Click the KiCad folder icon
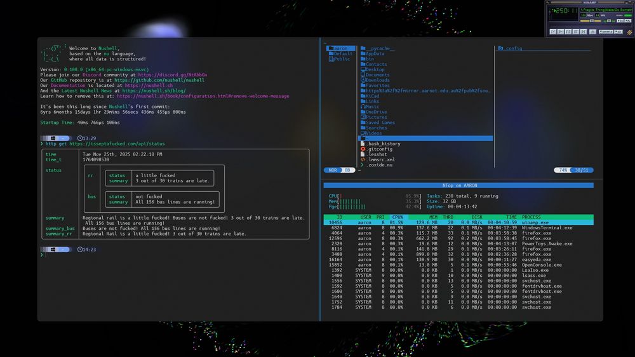 pos(363,96)
